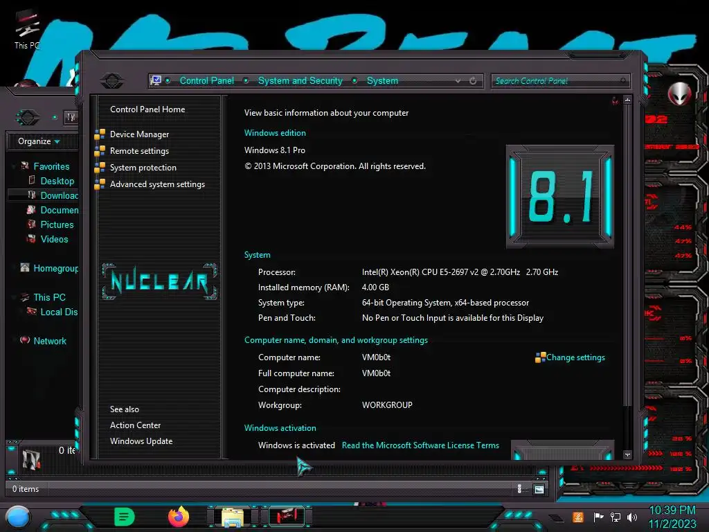Click Device Manager shield icon
This screenshot has height=532, width=709.
[100, 134]
